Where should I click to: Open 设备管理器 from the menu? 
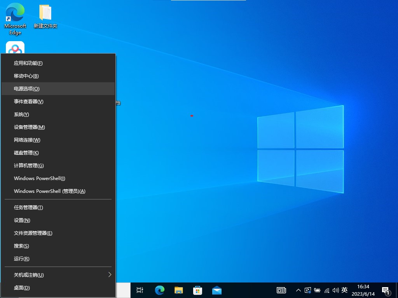(x=58, y=127)
